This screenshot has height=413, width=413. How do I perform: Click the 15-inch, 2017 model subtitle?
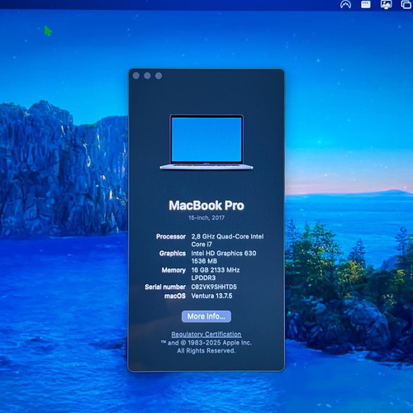point(206,217)
